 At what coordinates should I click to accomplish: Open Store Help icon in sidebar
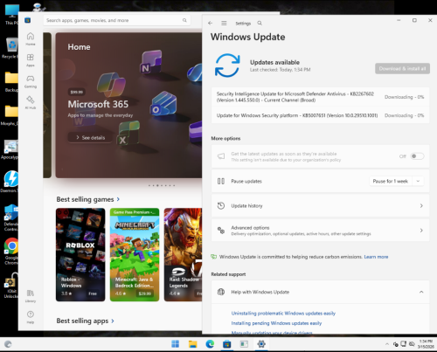[31, 317]
